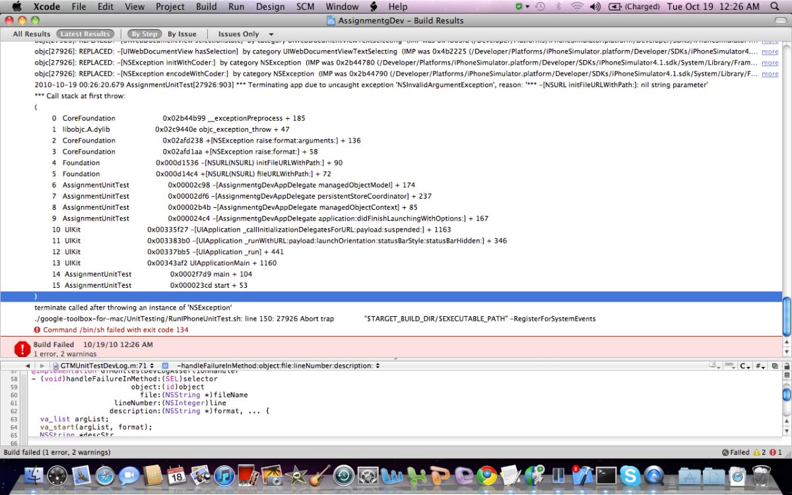Click the Build Failed red stop icon

click(x=22, y=348)
